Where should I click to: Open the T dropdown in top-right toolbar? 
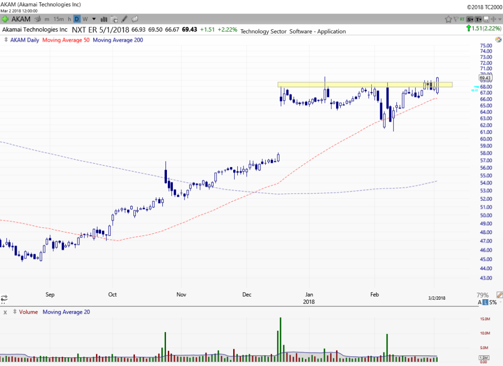[x=478, y=19]
